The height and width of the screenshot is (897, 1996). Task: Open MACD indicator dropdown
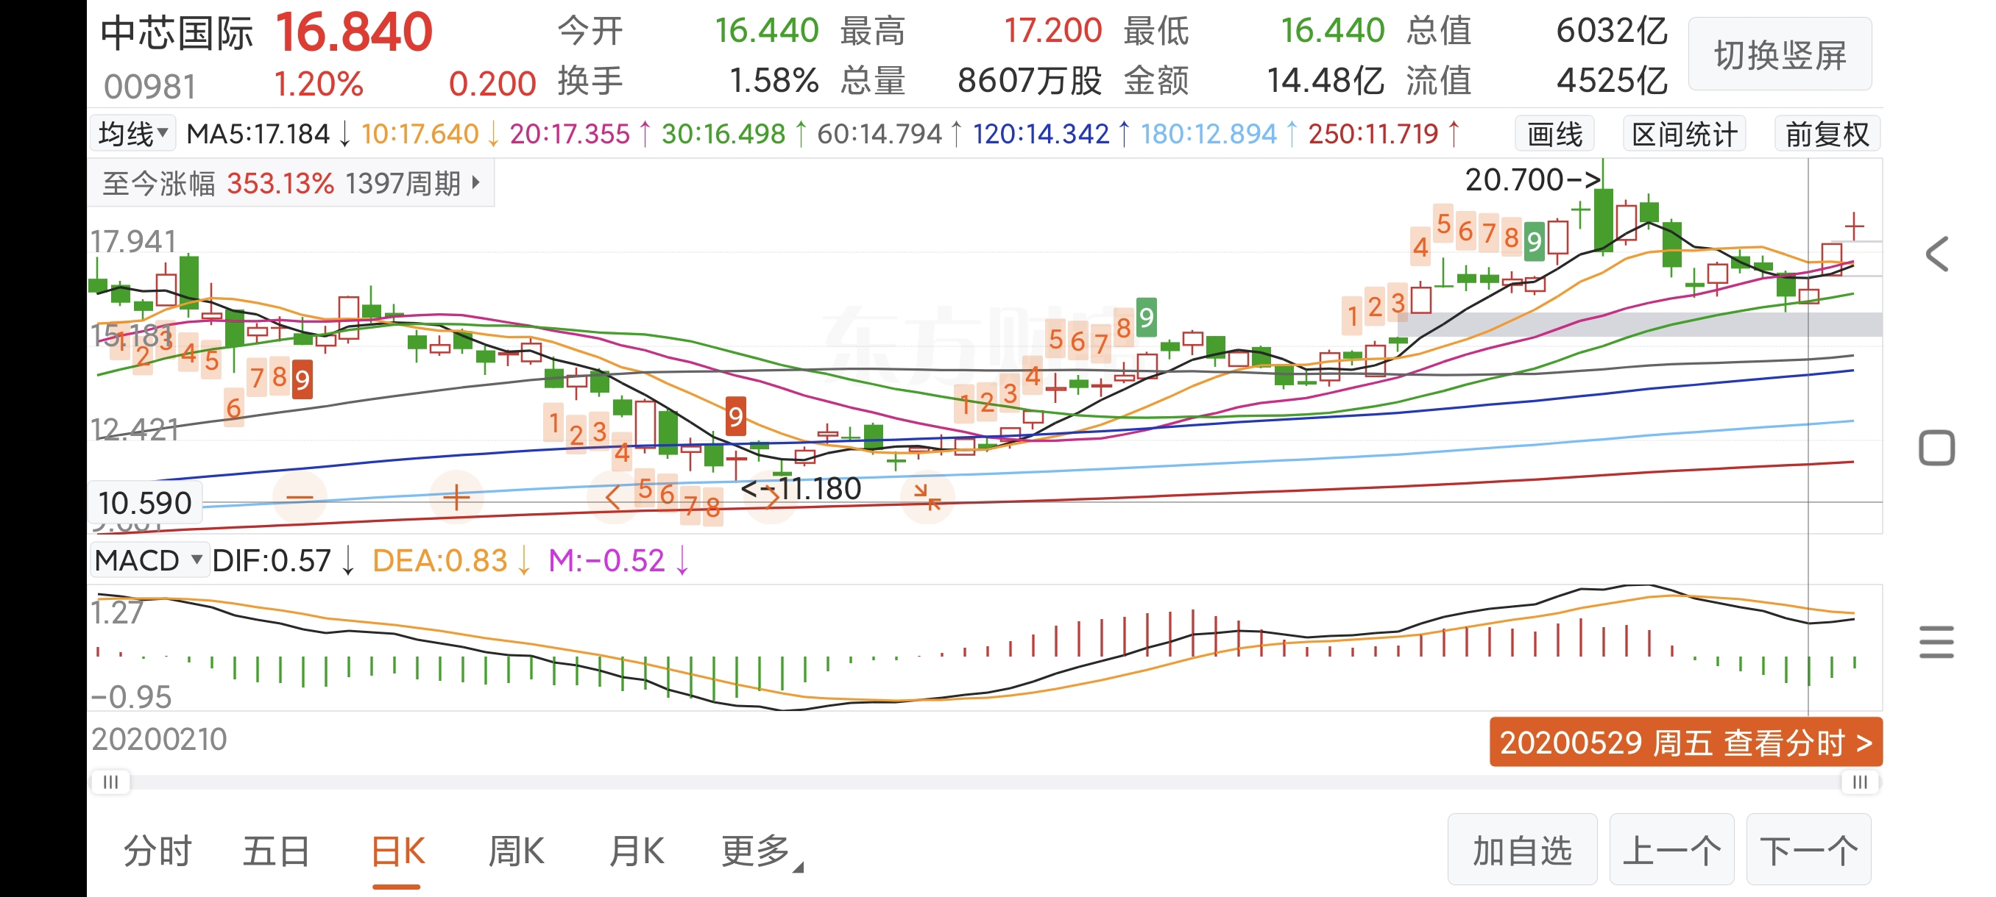click(149, 560)
